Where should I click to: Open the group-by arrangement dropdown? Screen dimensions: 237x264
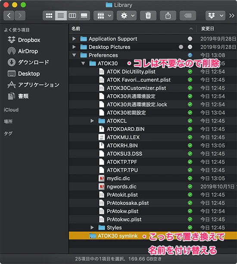tap(103, 16)
